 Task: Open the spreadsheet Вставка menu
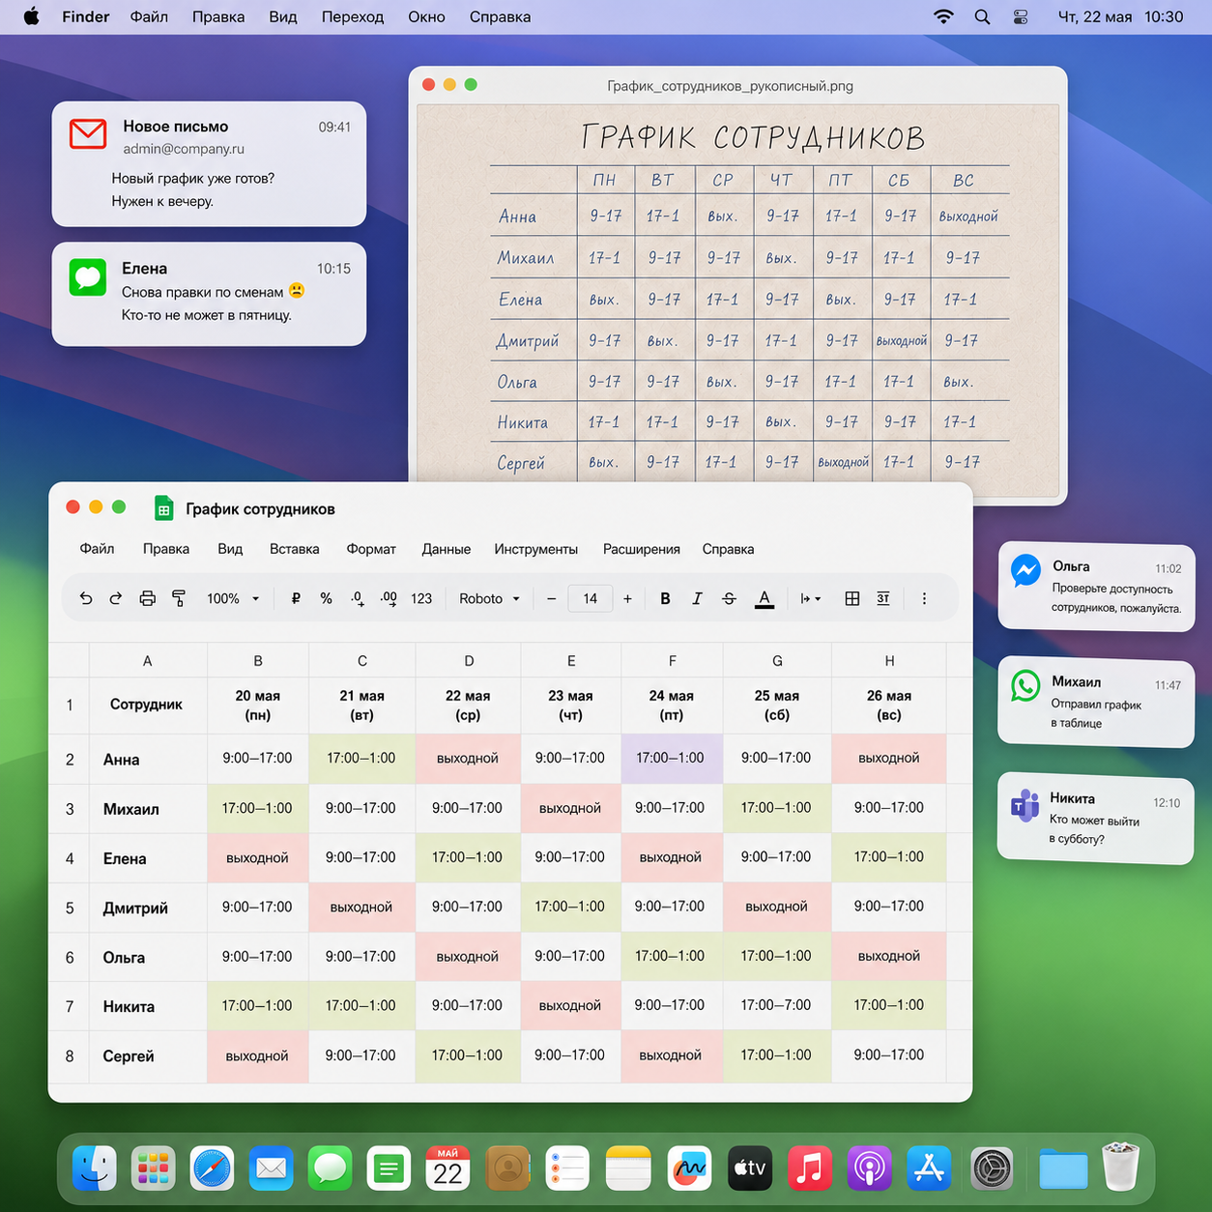(294, 548)
